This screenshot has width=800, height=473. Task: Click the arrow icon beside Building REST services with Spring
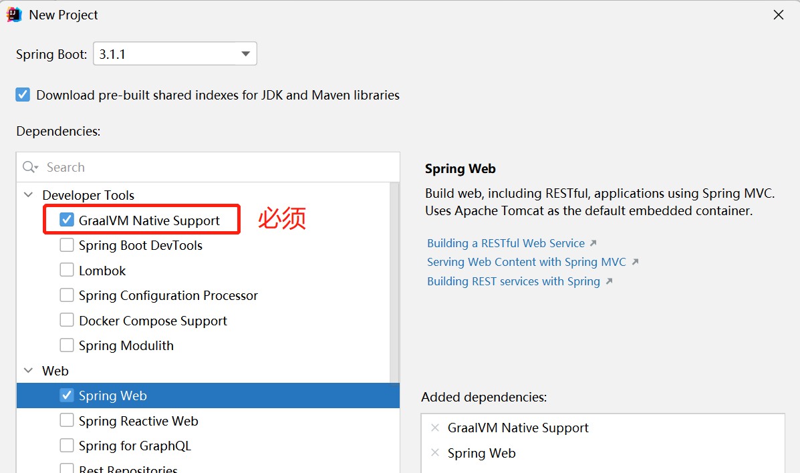[x=609, y=281]
